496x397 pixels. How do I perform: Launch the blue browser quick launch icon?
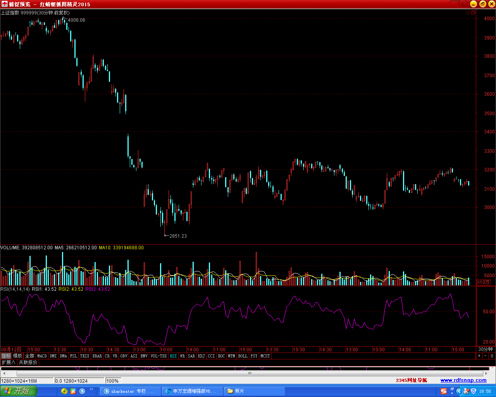tap(82, 391)
